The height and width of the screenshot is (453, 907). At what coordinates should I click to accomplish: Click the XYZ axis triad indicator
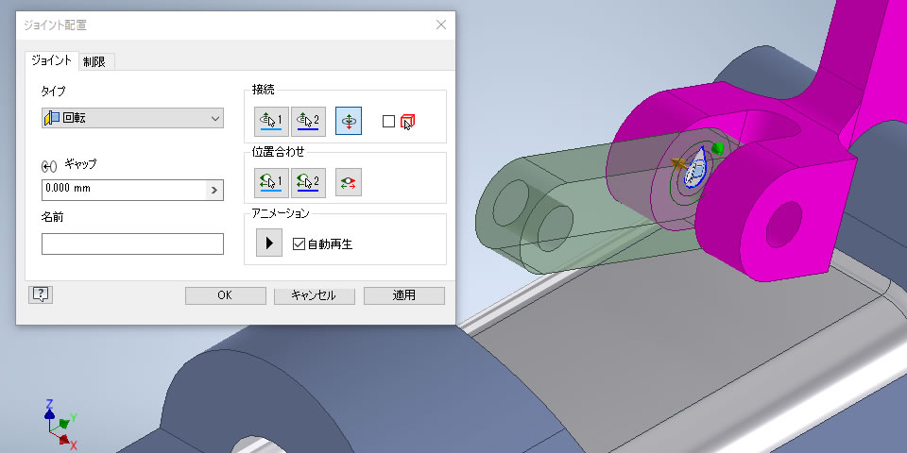pos(60,424)
